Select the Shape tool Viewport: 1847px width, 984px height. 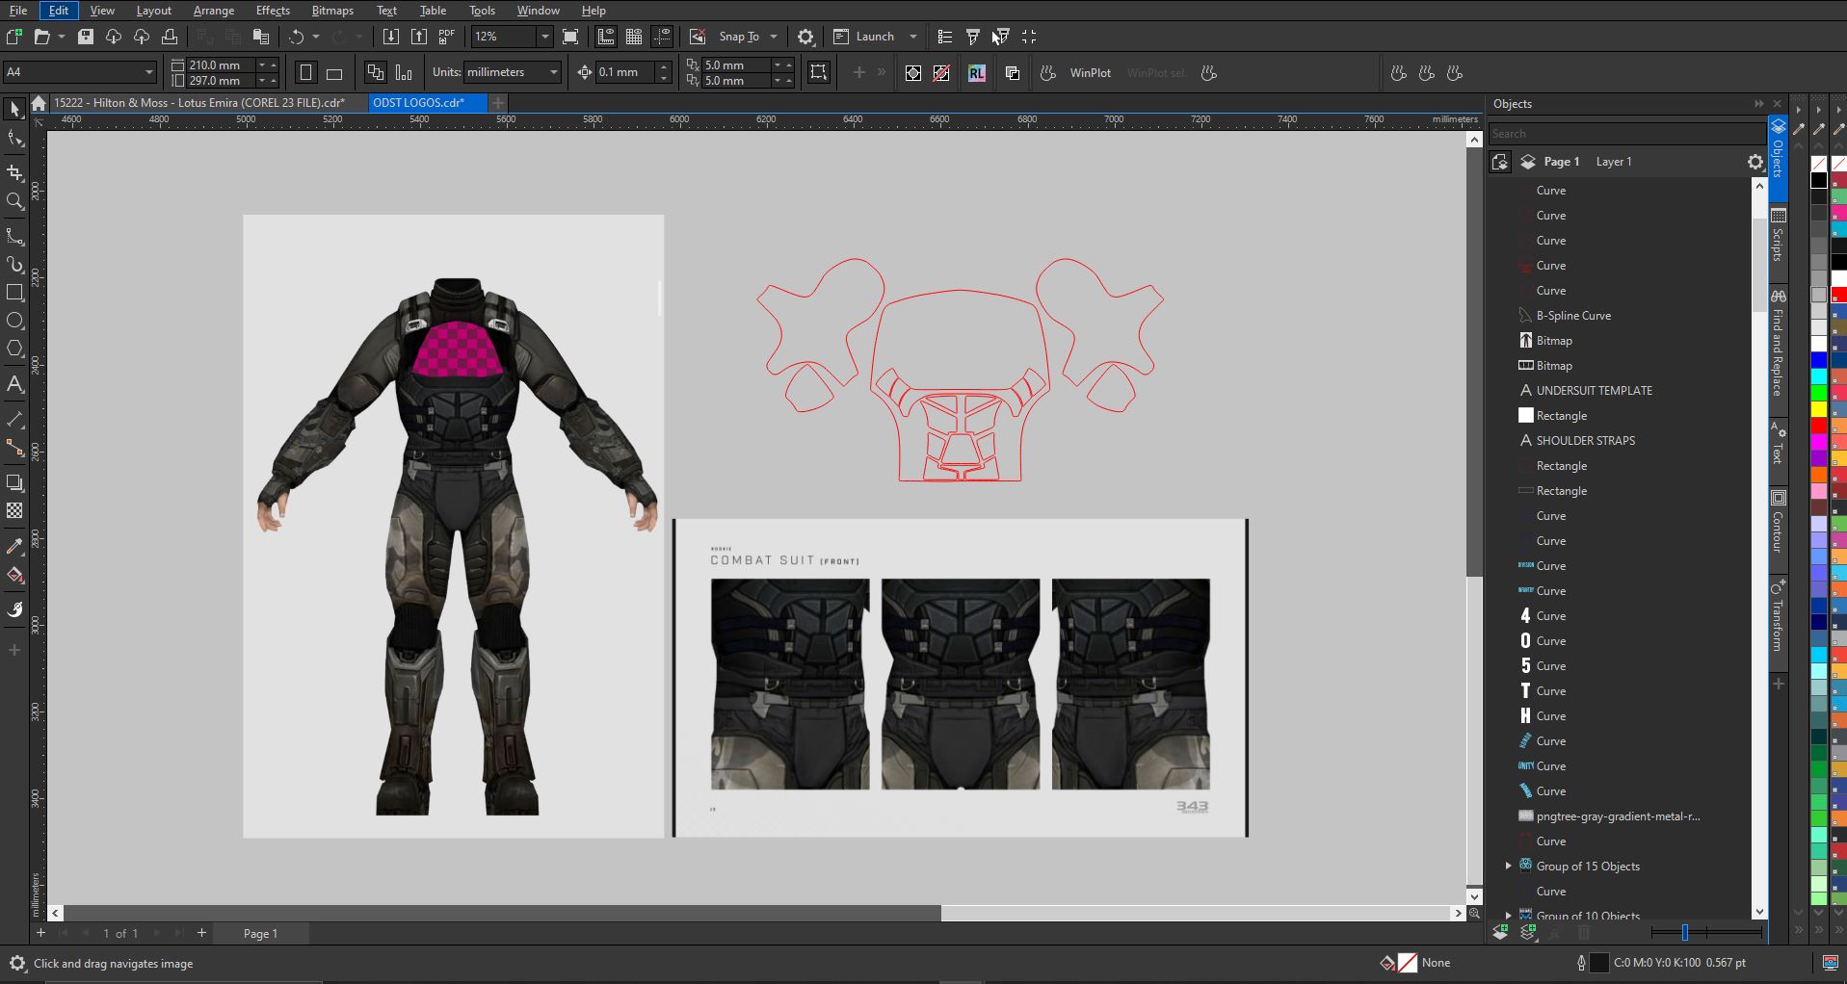tap(14, 140)
